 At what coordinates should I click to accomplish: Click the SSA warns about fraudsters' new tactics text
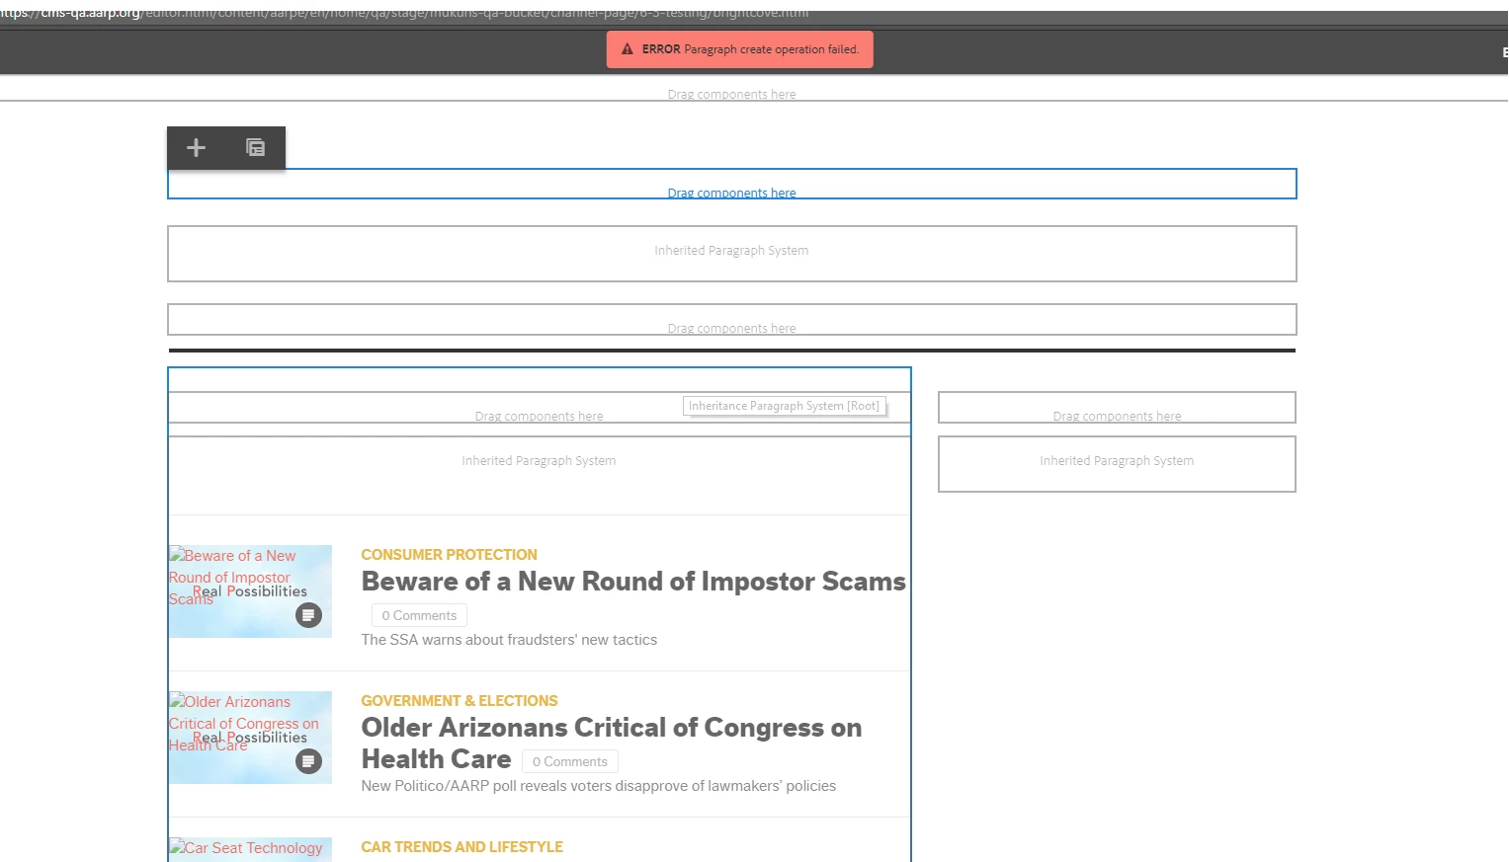pyautogui.click(x=509, y=640)
